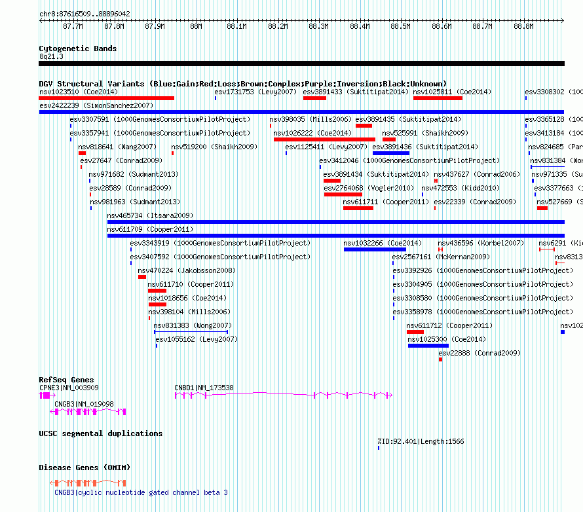Click nsv436596 (Korbel2007) label
The image size is (583, 512).
click(x=480, y=243)
